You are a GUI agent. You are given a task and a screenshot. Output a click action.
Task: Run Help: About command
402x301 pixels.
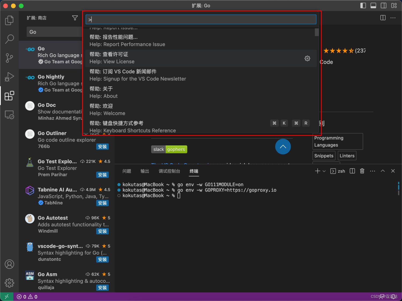[201, 92]
